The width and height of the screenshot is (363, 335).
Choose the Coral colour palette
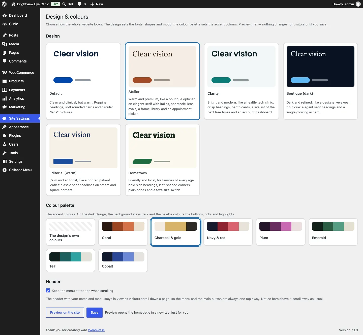[123, 232]
